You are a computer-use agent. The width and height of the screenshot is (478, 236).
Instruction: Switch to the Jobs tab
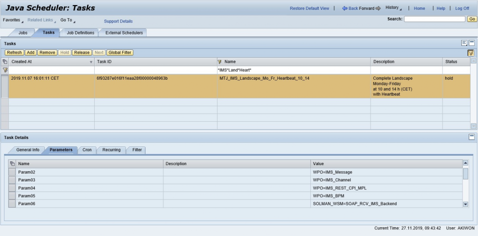(23, 33)
